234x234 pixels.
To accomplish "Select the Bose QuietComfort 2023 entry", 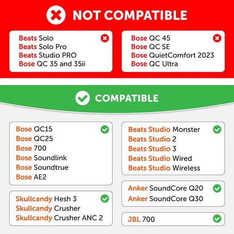I will click(x=173, y=55).
